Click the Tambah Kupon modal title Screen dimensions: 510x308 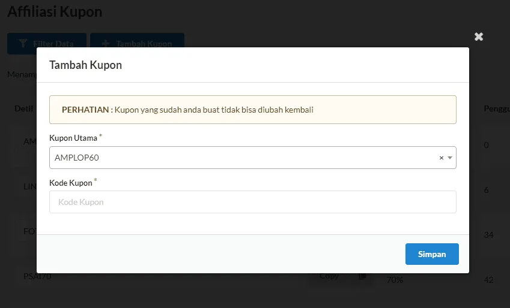coord(85,65)
